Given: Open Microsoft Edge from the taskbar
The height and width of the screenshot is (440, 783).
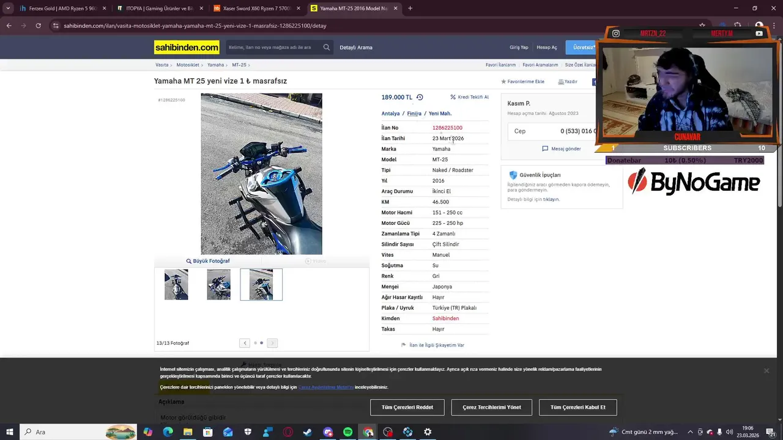Looking at the screenshot, I should (168, 432).
